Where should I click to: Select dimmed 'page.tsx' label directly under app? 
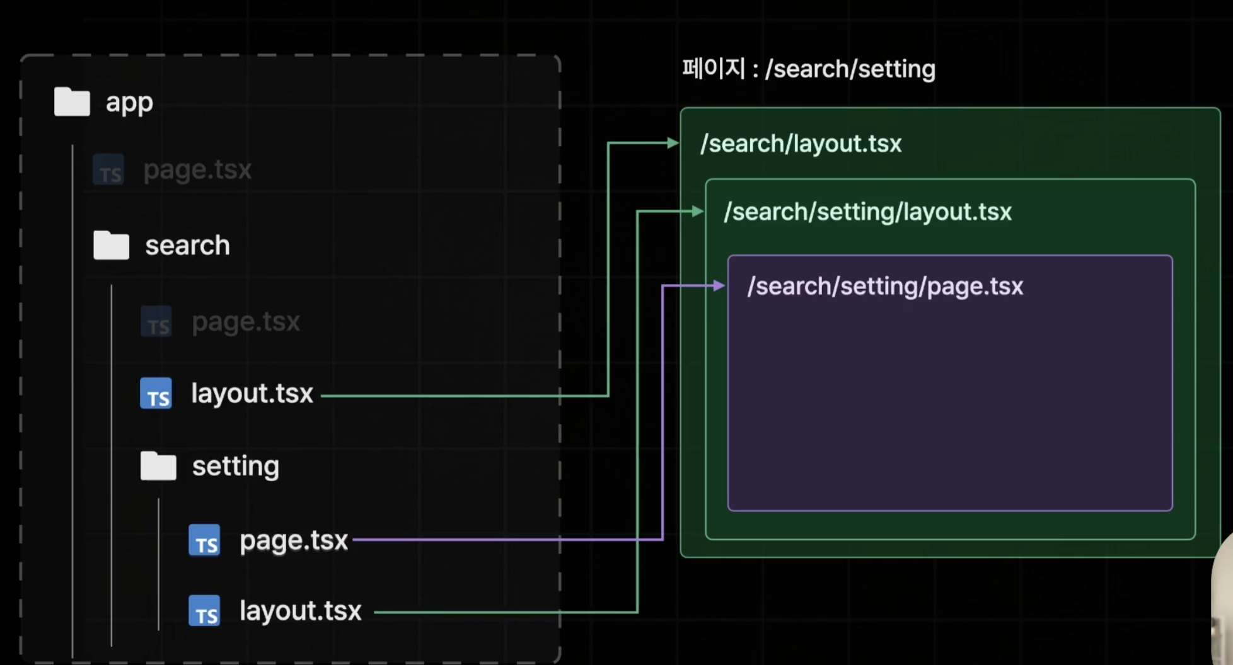[197, 170]
